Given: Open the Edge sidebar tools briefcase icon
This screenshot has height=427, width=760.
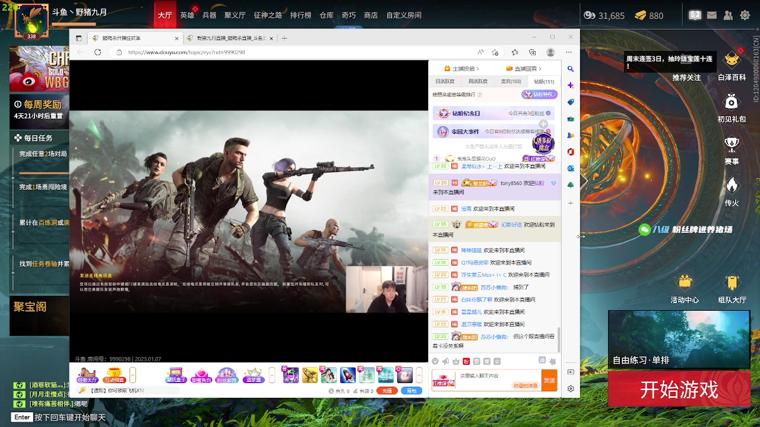Looking at the screenshot, I should pos(571,119).
